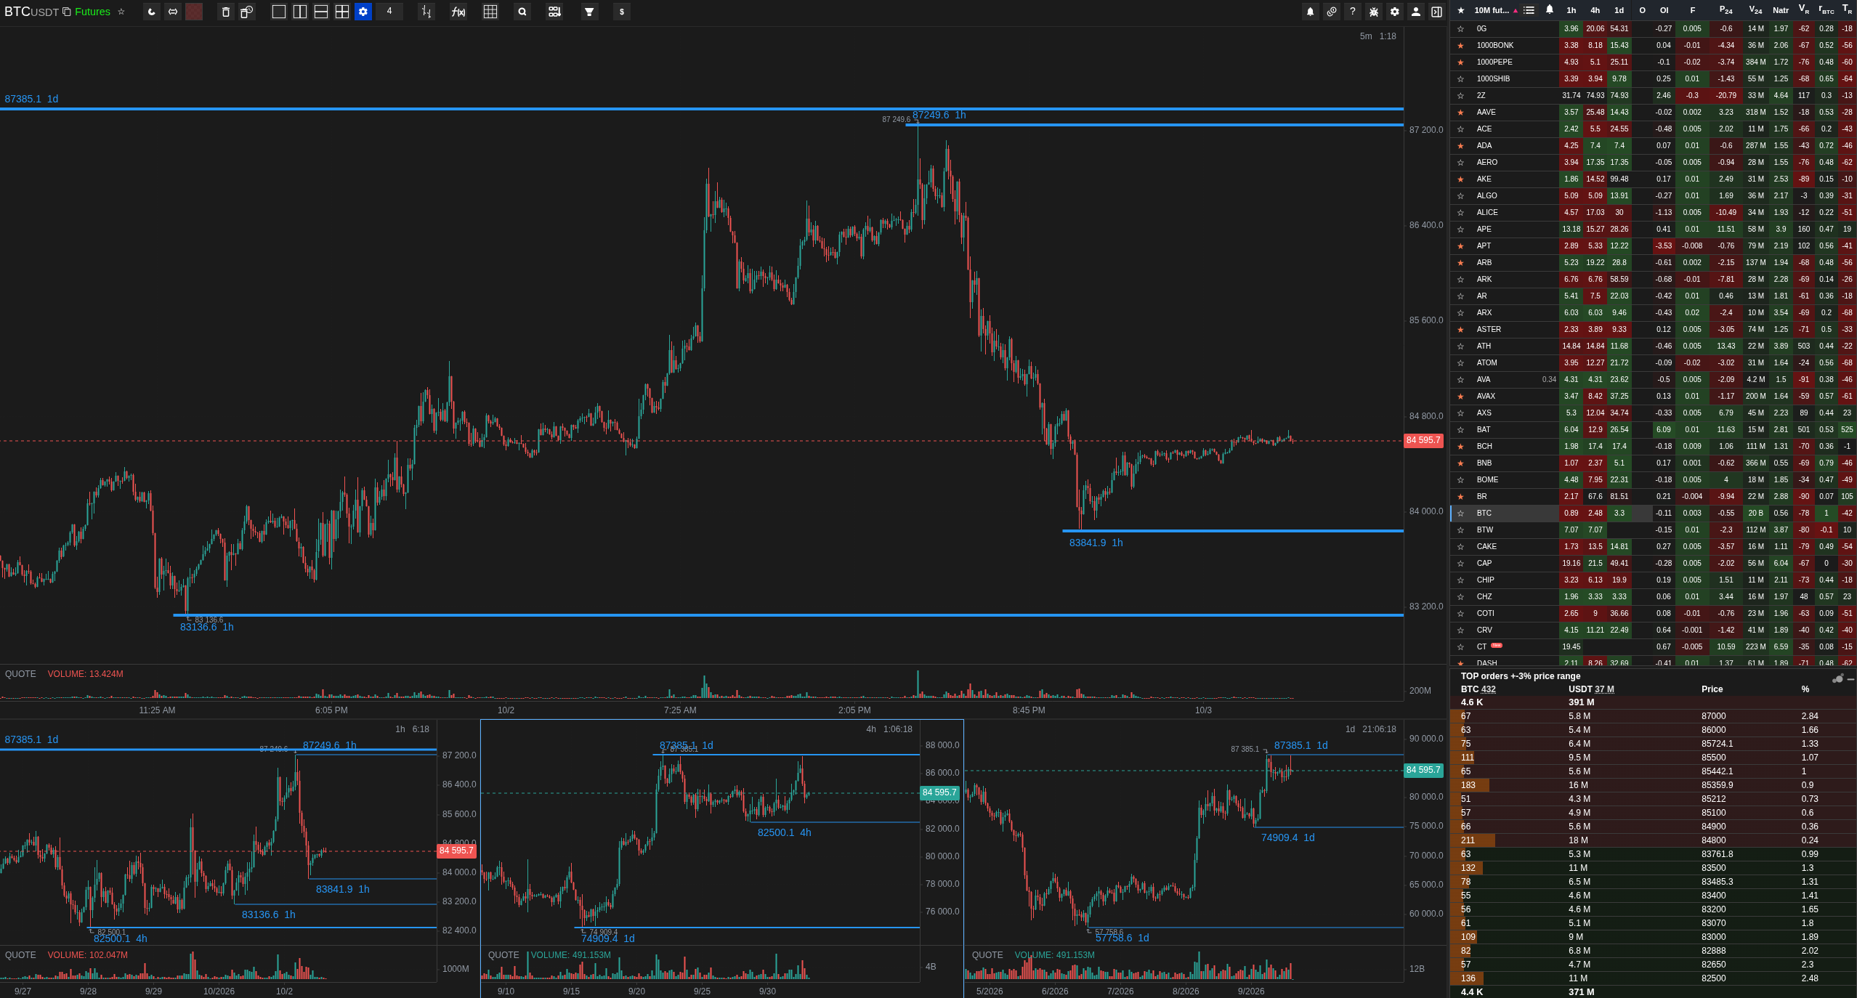Open the symbol search magnifier

(x=522, y=12)
